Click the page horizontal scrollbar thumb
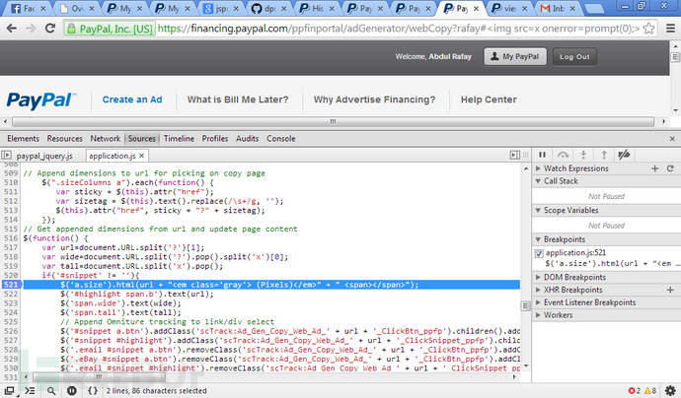This screenshot has height=398, width=681. pyautogui.click(x=333, y=121)
